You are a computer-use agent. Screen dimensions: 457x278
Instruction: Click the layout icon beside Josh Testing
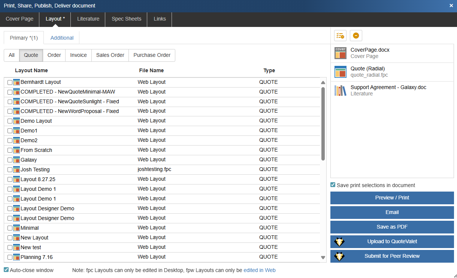[16, 169]
